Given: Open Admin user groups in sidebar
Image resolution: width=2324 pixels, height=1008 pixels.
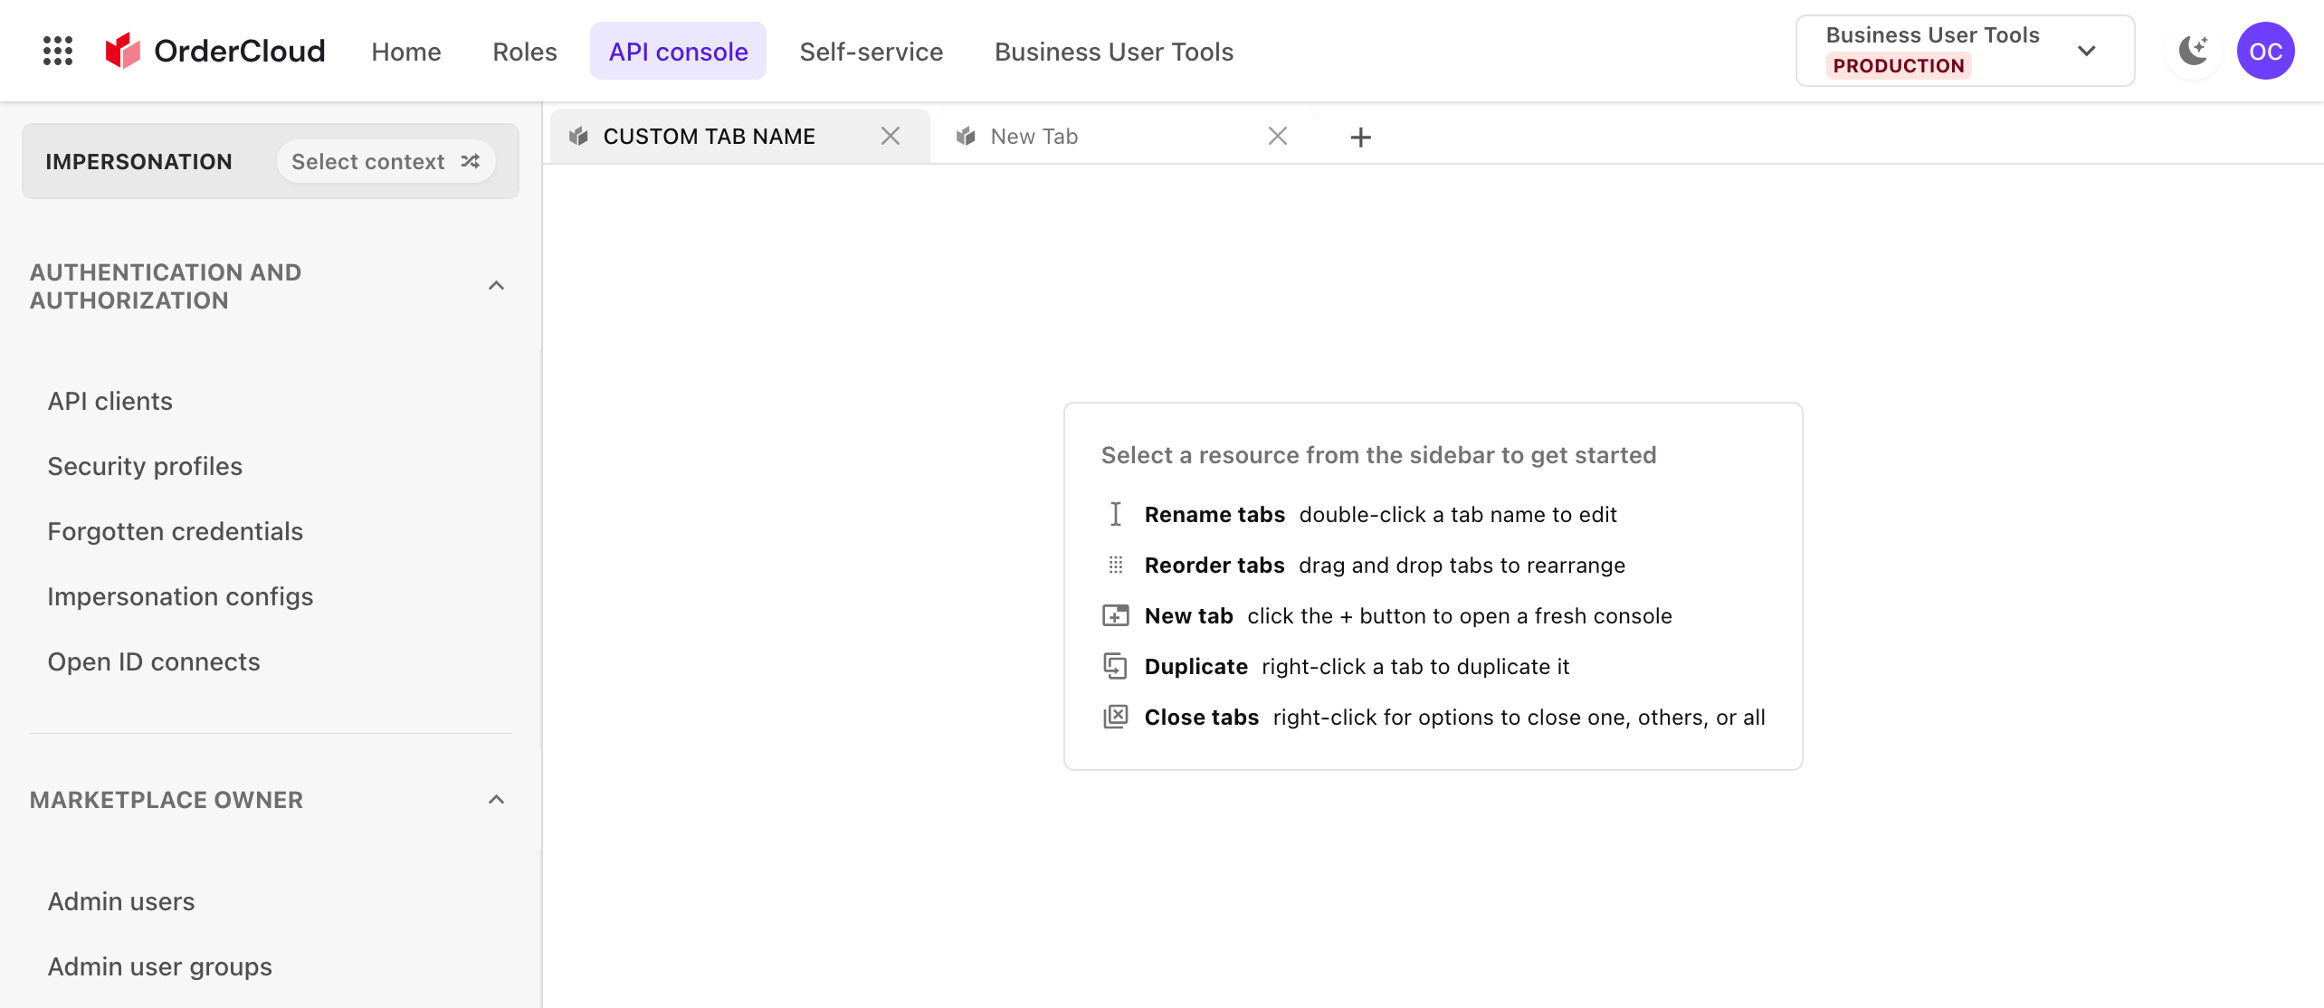Looking at the screenshot, I should (160, 966).
